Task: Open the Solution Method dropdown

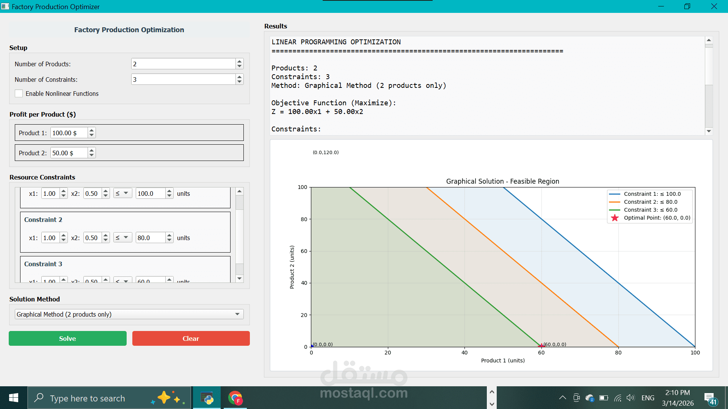Action: coord(129,314)
